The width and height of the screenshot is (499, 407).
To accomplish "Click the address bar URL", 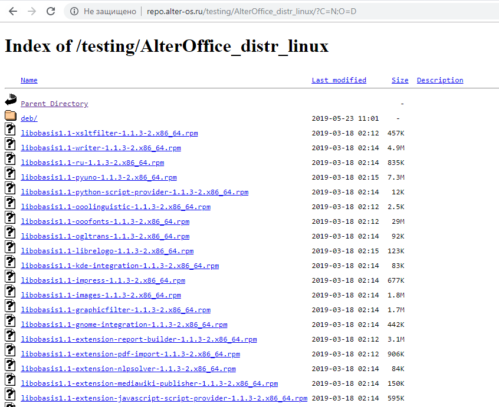I will (251, 11).
